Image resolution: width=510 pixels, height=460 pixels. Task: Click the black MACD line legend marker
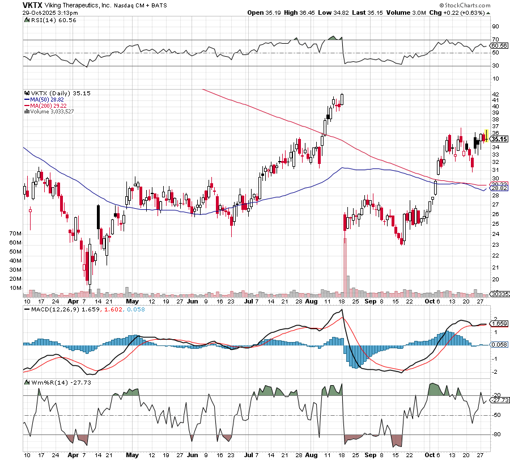(26, 309)
